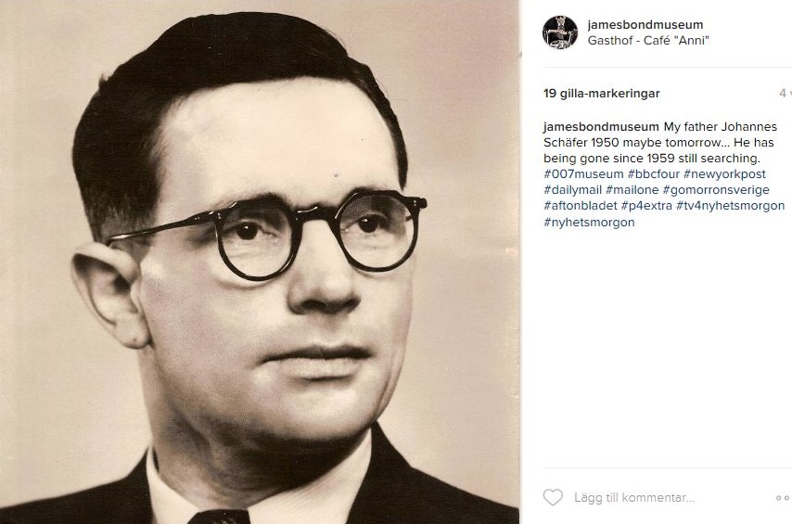792x524 pixels.
Task: Open the #bbcfour hashtag
Action: 654,173
